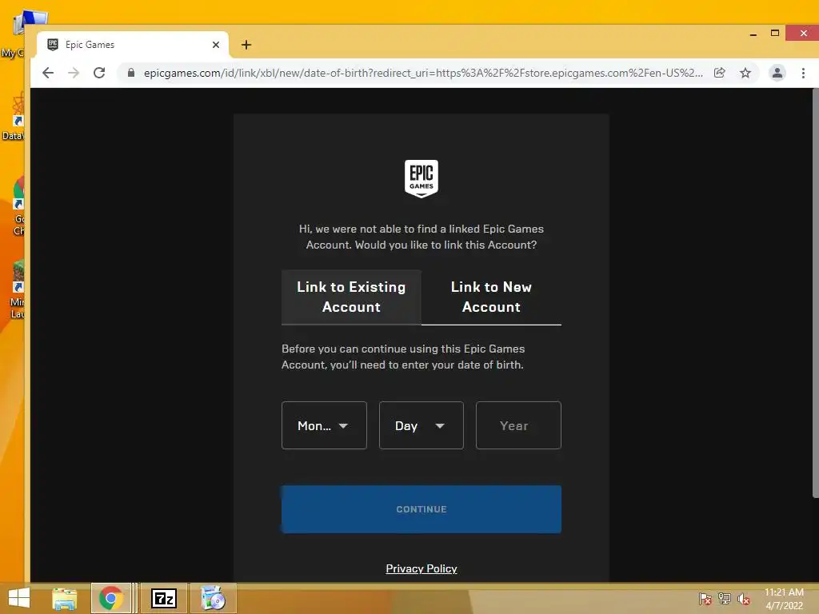Close the Epic Games tab
819x614 pixels.
(x=216, y=45)
